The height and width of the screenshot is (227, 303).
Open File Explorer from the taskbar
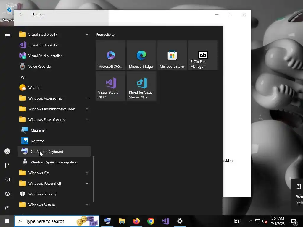pos(122,221)
